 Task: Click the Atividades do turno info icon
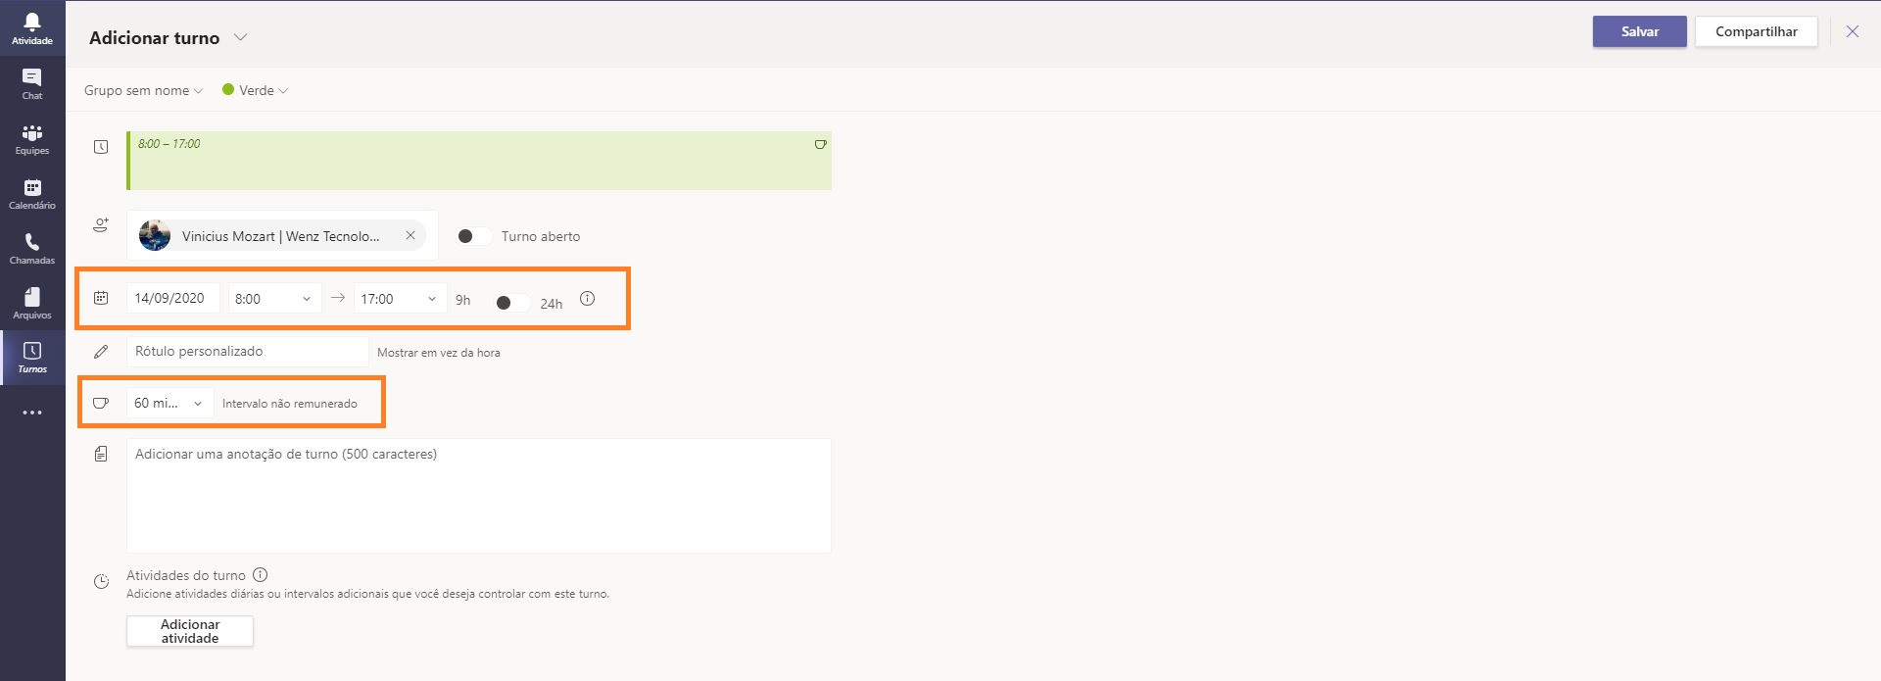[260, 575]
